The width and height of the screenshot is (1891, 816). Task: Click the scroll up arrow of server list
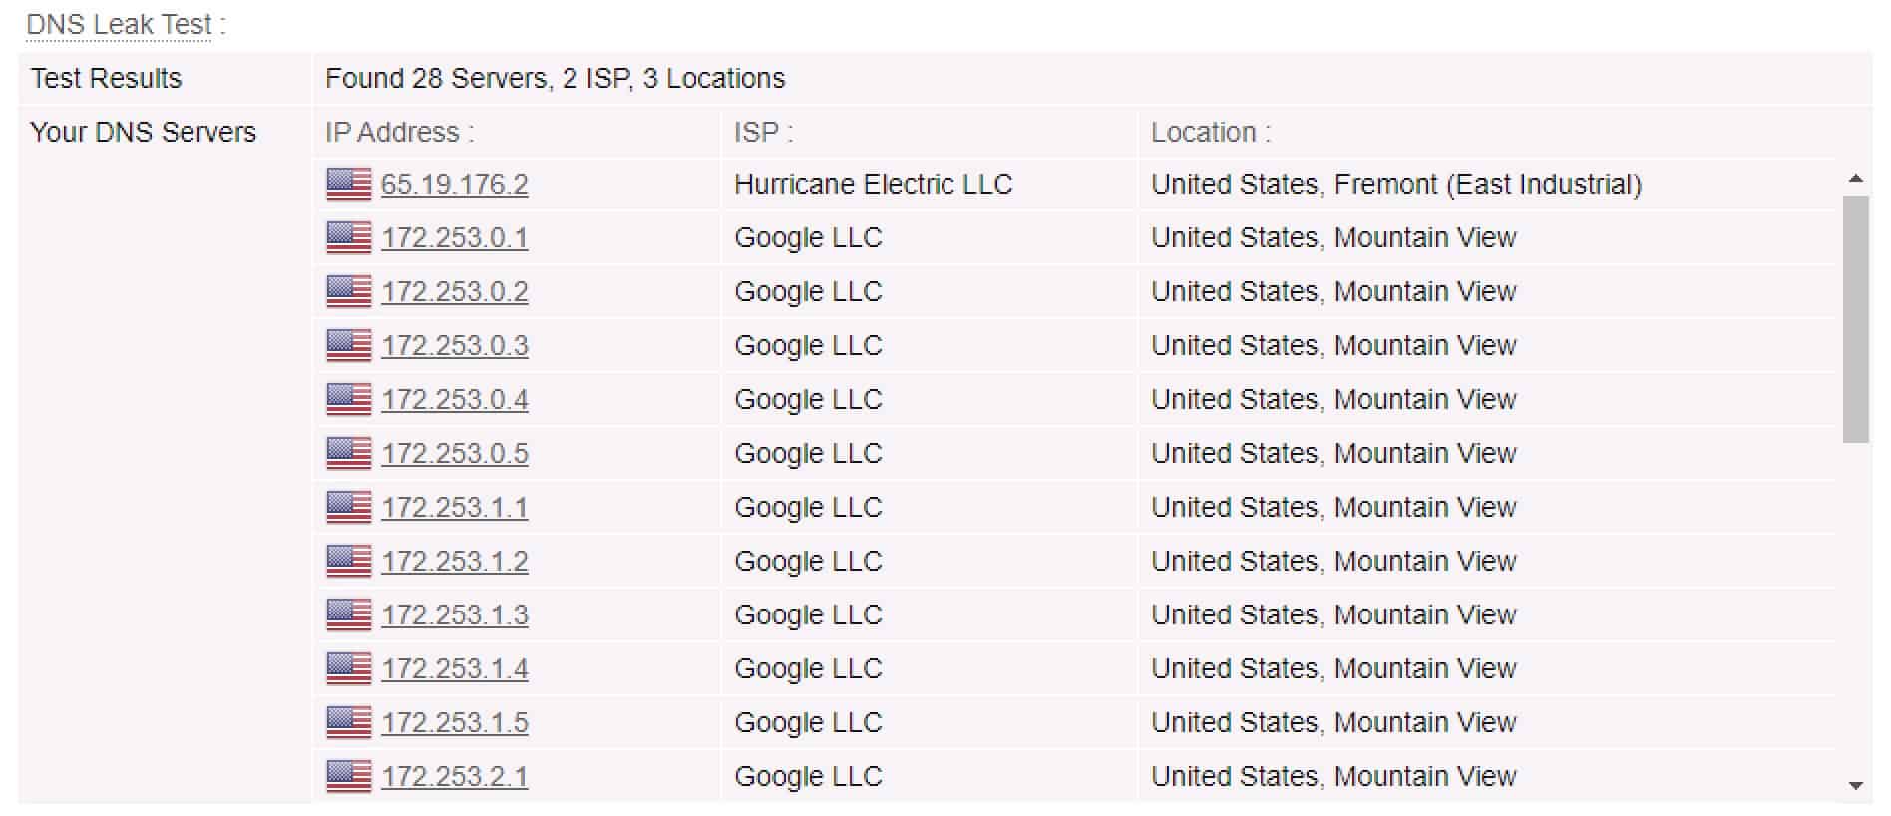coord(1856,179)
